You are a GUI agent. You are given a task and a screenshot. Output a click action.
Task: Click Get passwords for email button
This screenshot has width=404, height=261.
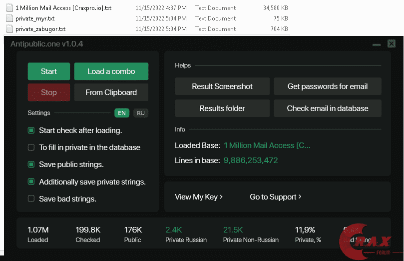coord(328,86)
